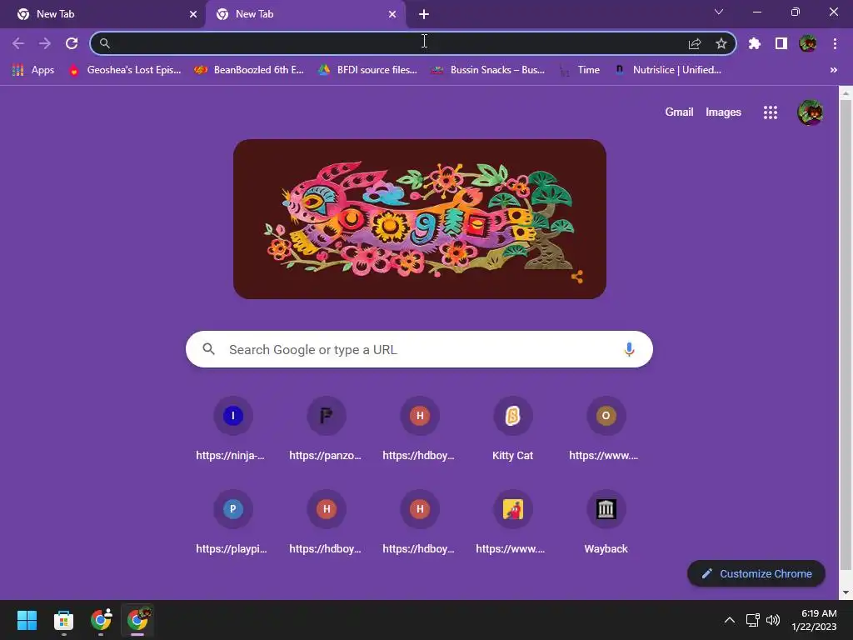Close the first New Tab

pyautogui.click(x=193, y=14)
